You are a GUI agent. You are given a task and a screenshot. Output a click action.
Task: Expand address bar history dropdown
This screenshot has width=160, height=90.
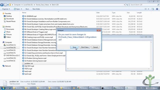pyautogui.click(x=124, y=5)
